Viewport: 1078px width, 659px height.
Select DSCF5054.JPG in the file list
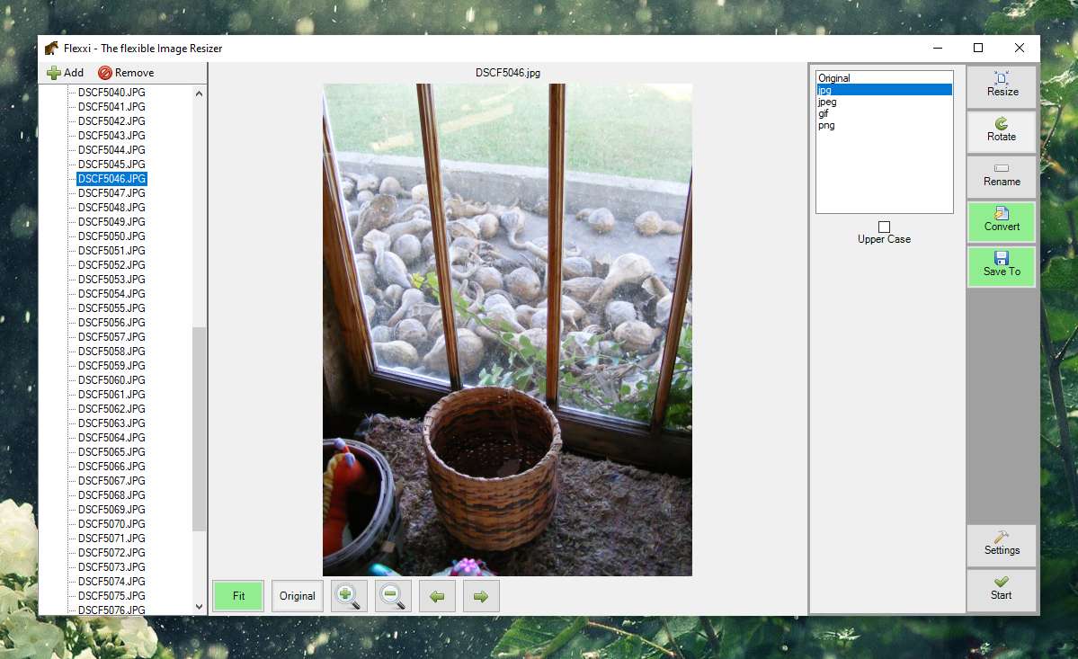(111, 294)
